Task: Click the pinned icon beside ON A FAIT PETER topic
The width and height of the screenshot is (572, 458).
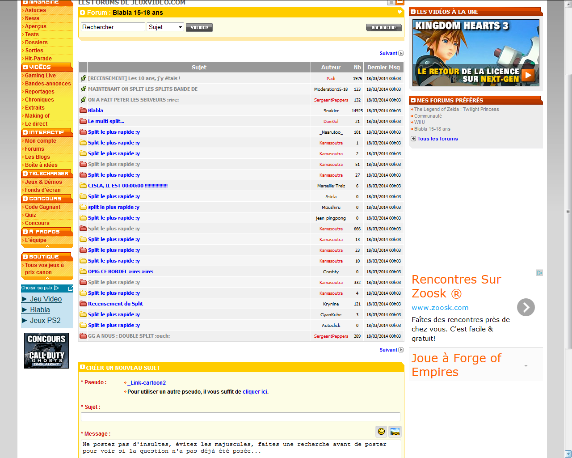Action: [83, 100]
